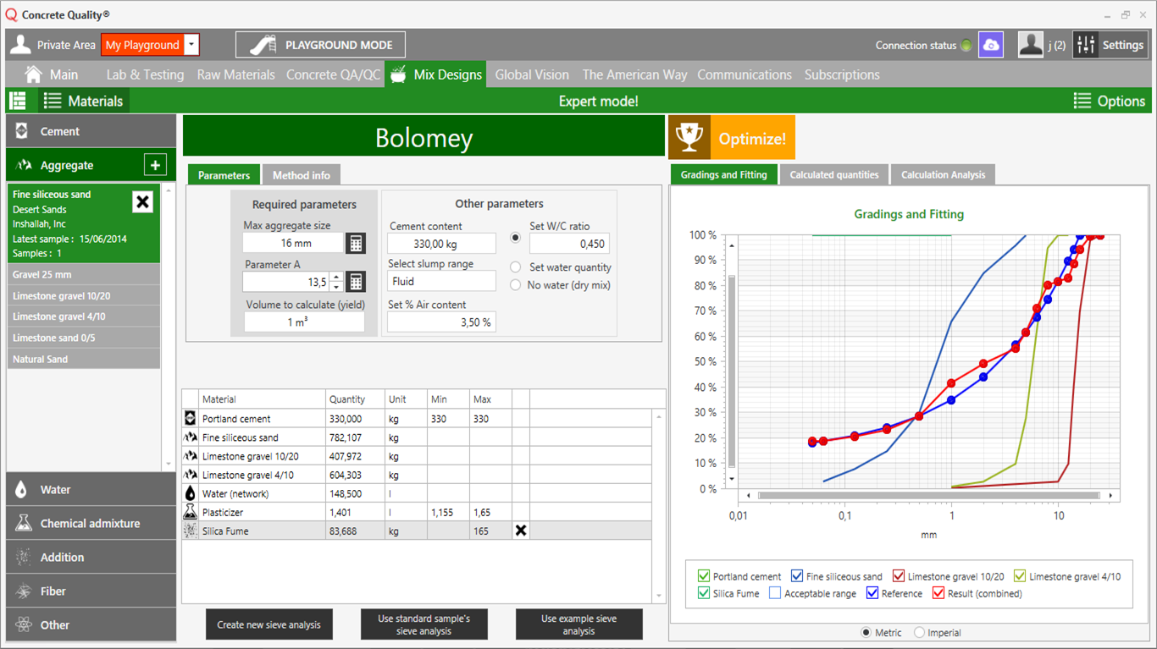Select Natural Sand in aggregate list
Screen dimensions: 1157x649
tap(83, 359)
